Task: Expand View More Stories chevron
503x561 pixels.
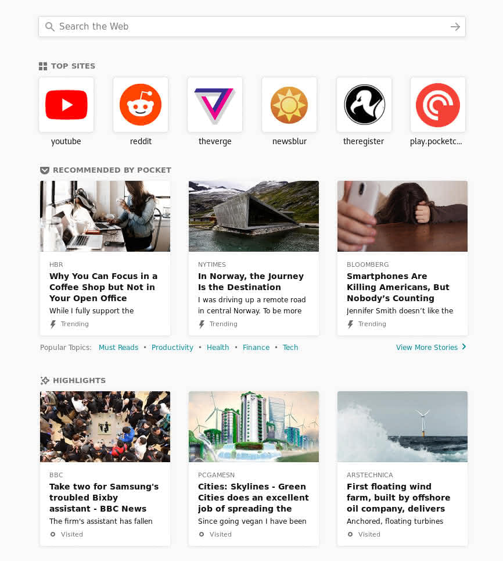Action: tap(464, 346)
